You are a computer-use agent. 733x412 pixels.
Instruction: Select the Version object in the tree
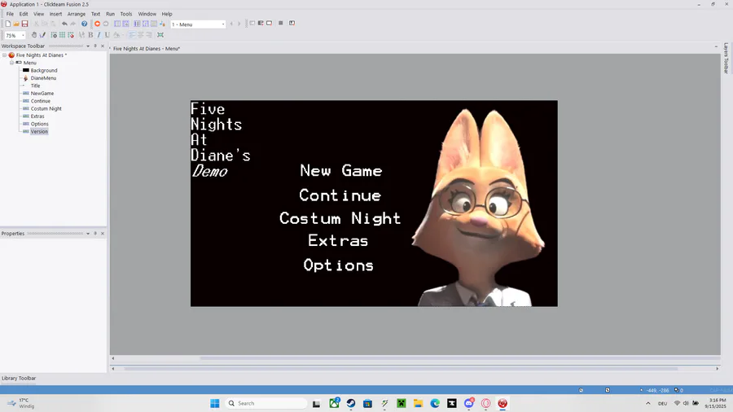click(39, 132)
